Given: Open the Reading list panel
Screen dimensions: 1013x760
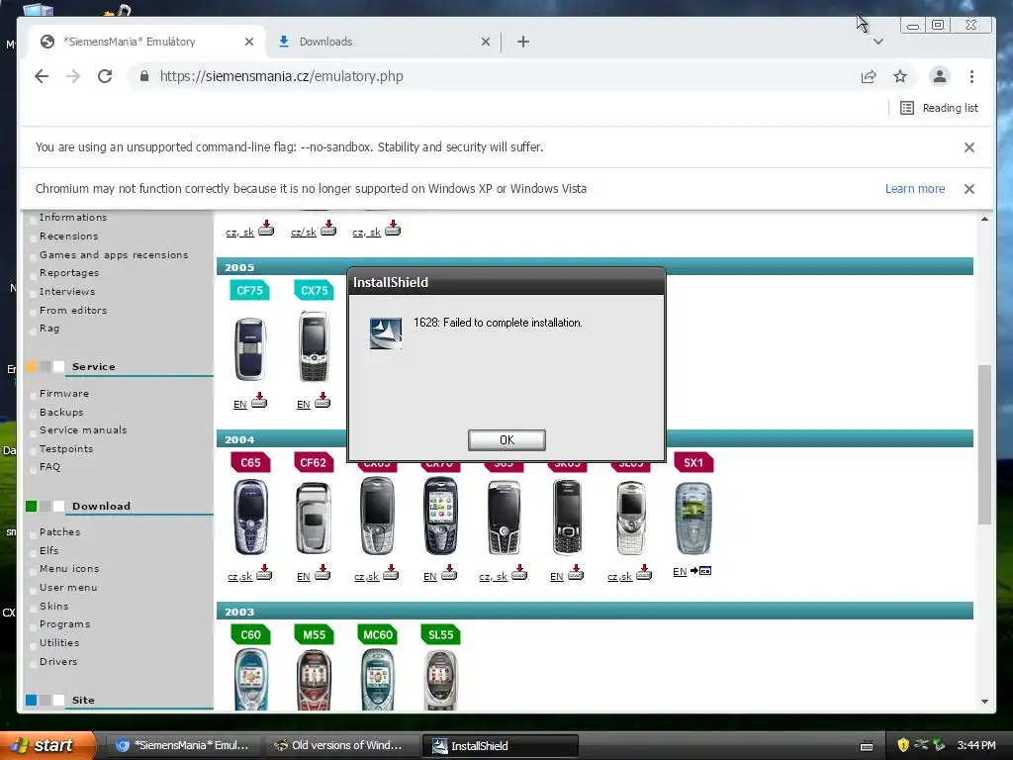Looking at the screenshot, I should coord(940,108).
